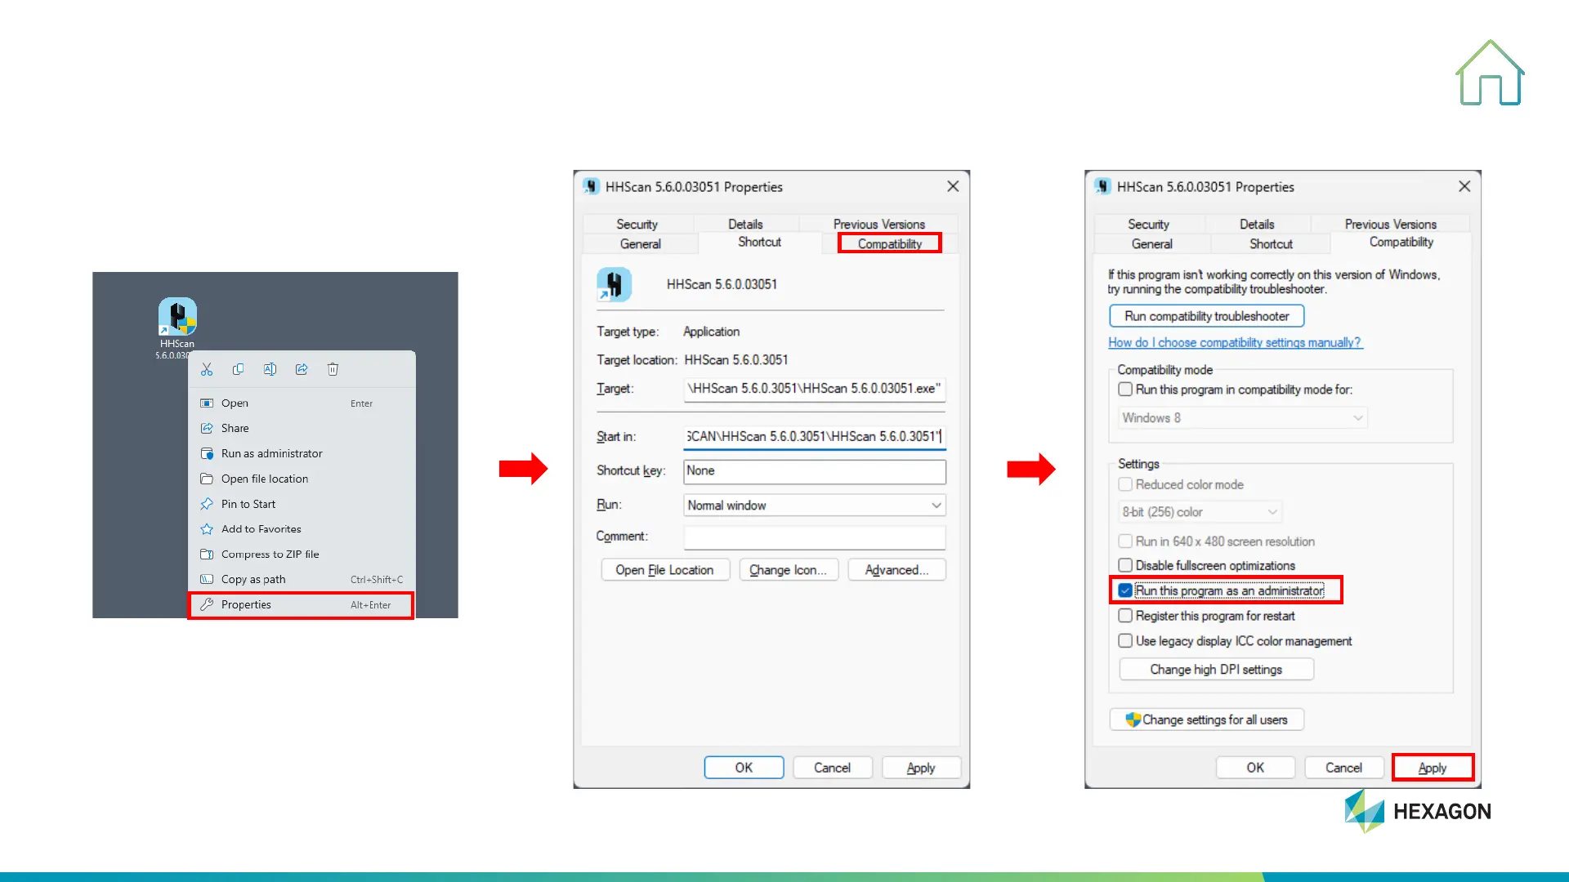Image resolution: width=1569 pixels, height=882 pixels.
Task: Click the Shortcut key input field
Action: click(x=814, y=471)
